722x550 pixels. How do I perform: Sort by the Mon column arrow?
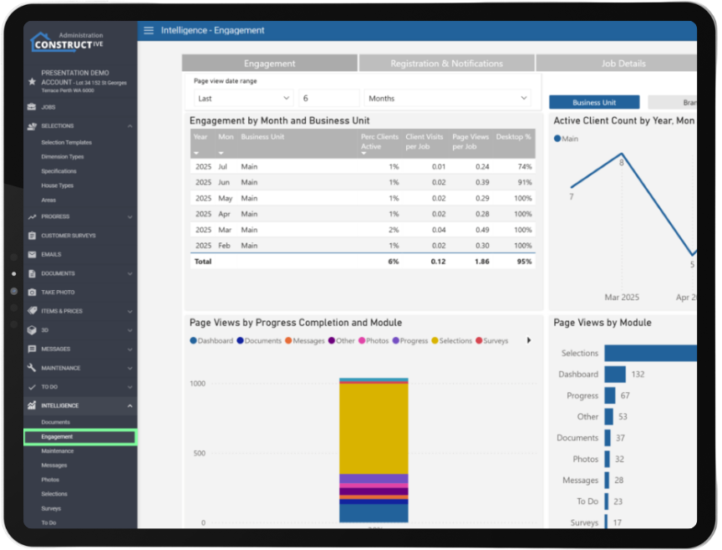[x=221, y=153]
